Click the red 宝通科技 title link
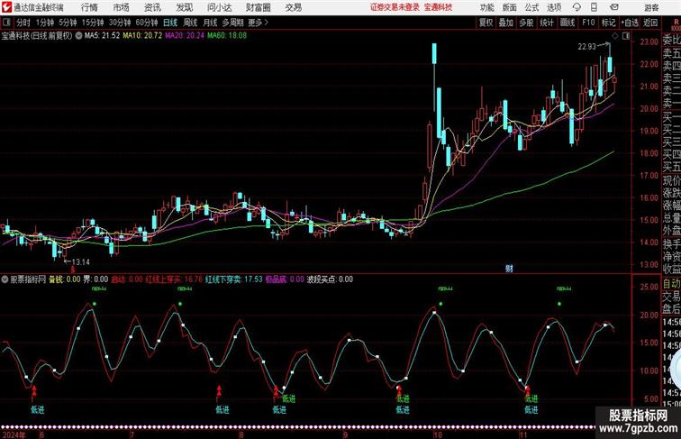This screenshot has height=439, width=681. point(438,7)
